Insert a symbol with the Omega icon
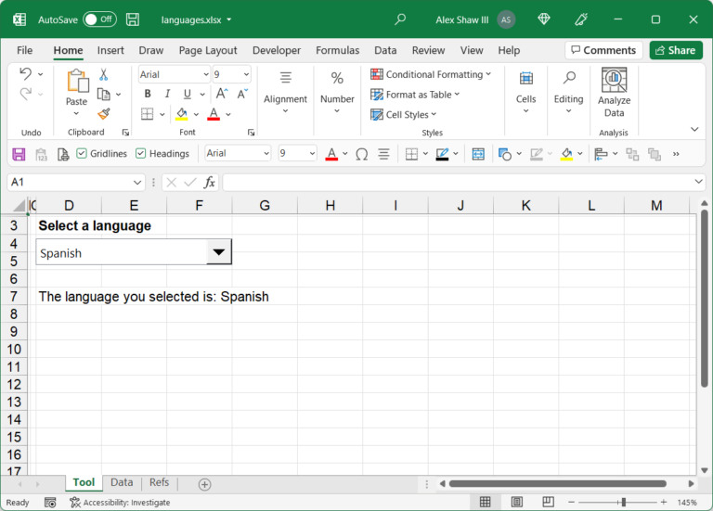This screenshot has height=511, width=713. (362, 155)
